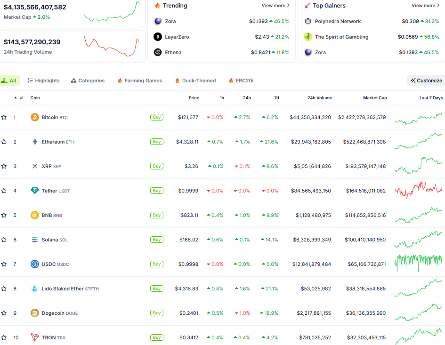Click the Lido Staked Ether logo
Screen dimensions: 445x345
pyautogui.click(x=35, y=289)
